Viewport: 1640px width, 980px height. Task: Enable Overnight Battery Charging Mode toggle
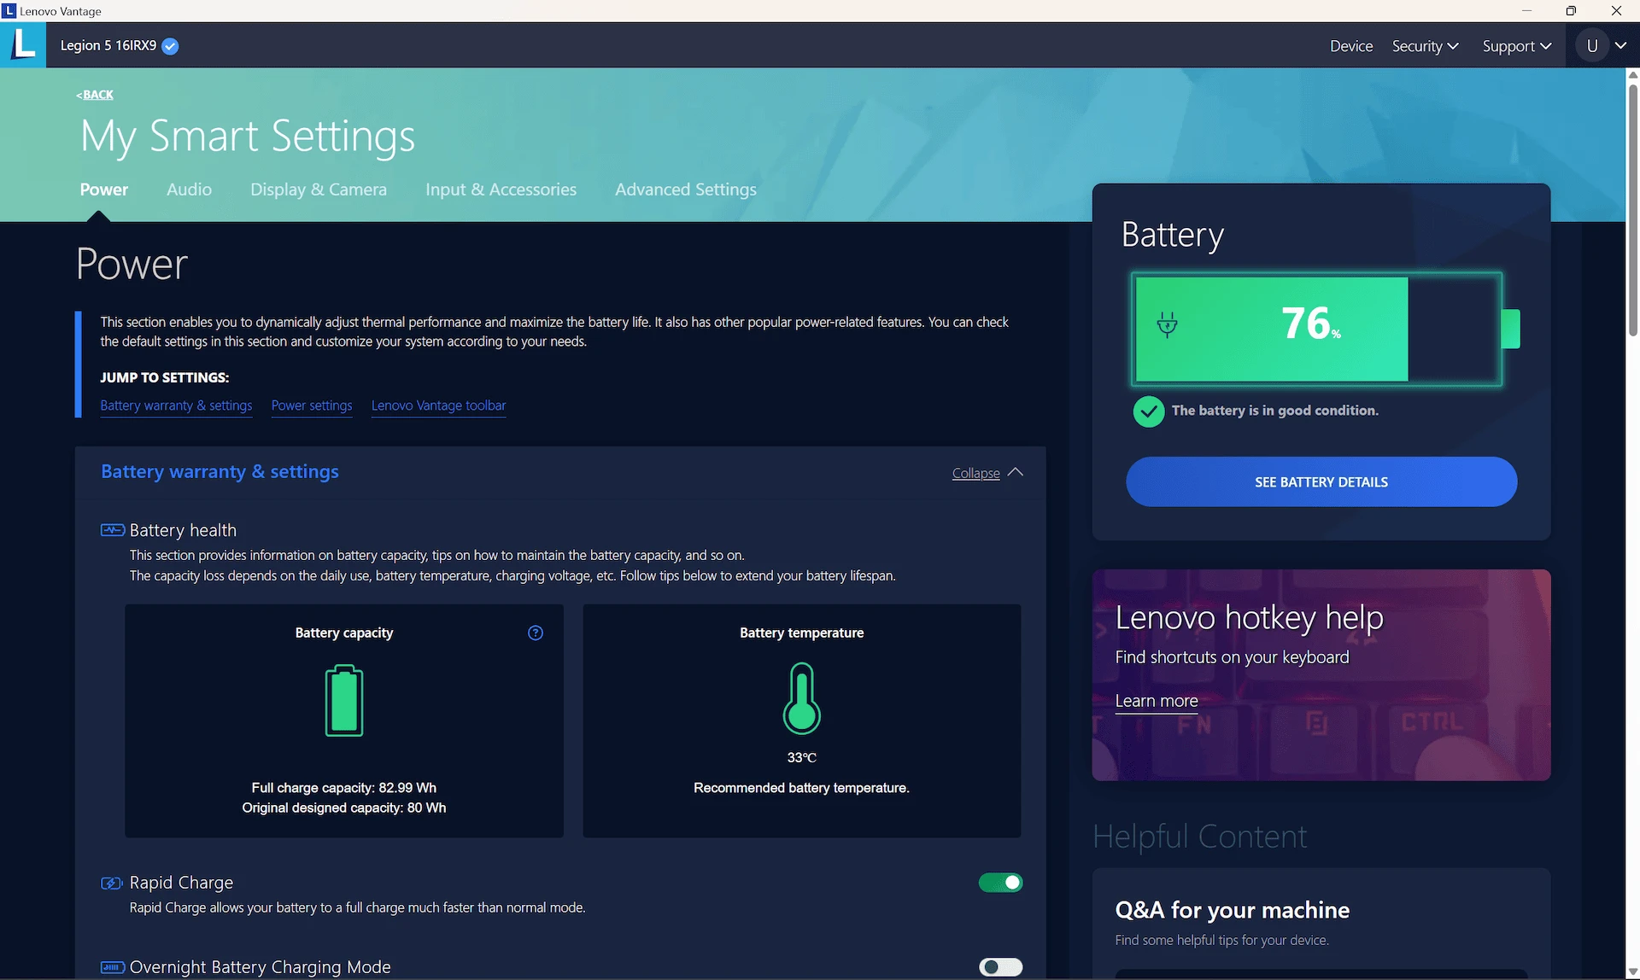[x=1000, y=967]
